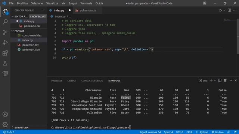The image size is (239, 134).
Task: Open pokemon.csv in PANDAS folder
Action: 29,45
